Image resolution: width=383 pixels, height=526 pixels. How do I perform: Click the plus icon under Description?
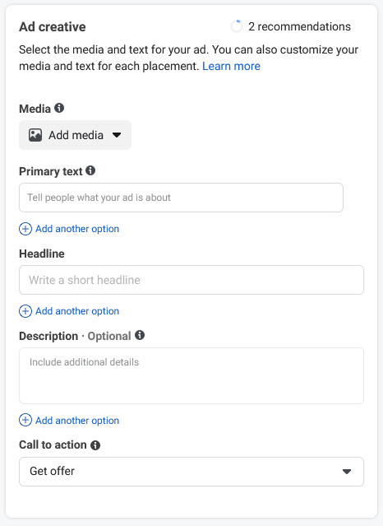coord(25,420)
